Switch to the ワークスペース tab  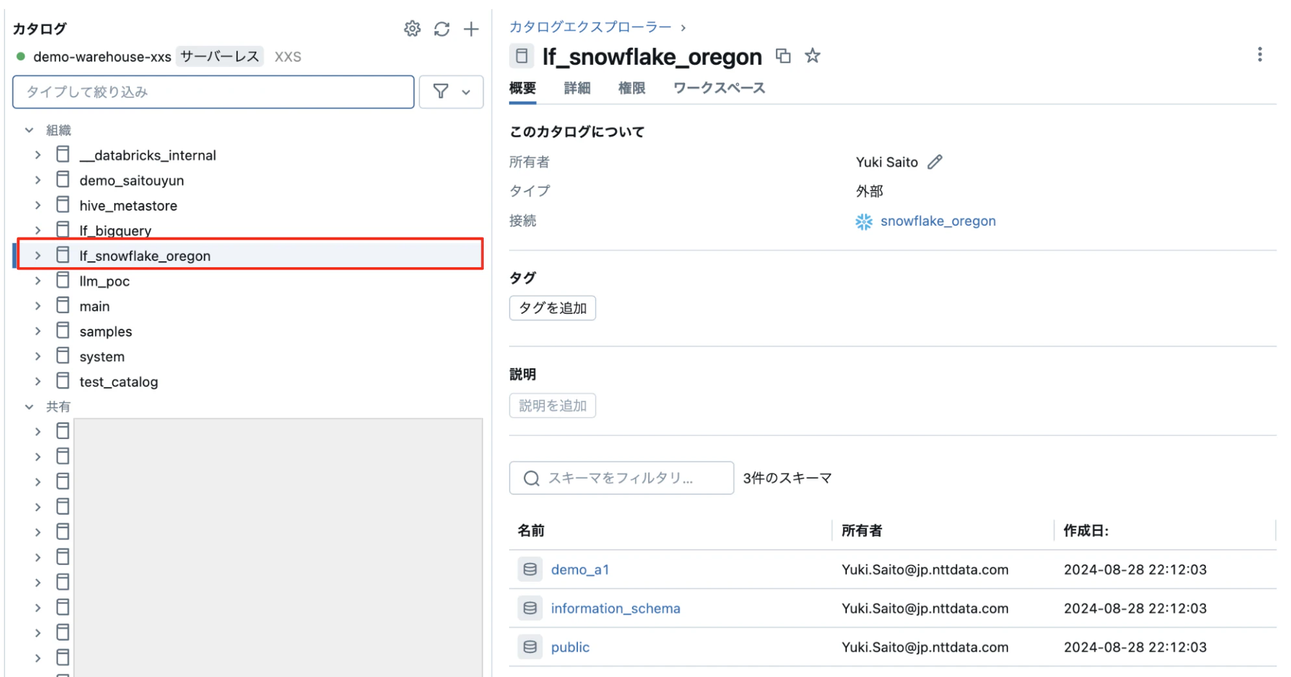point(720,88)
